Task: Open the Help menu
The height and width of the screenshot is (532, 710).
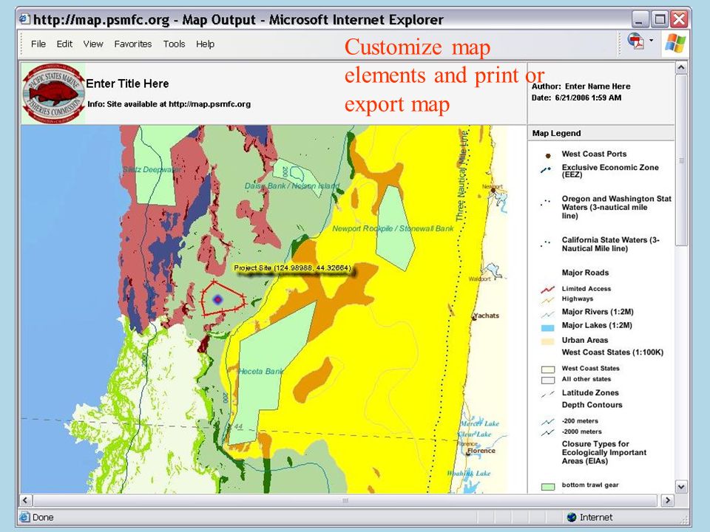Action: [205, 44]
